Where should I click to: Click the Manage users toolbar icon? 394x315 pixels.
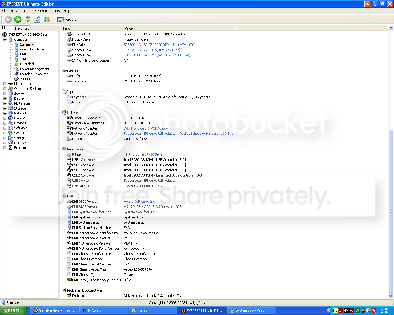click(47, 19)
